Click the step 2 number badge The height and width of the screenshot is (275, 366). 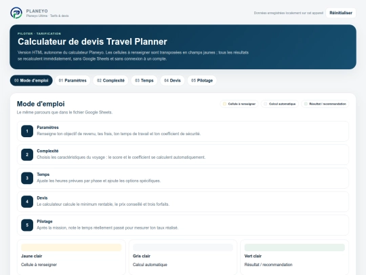[27, 155]
